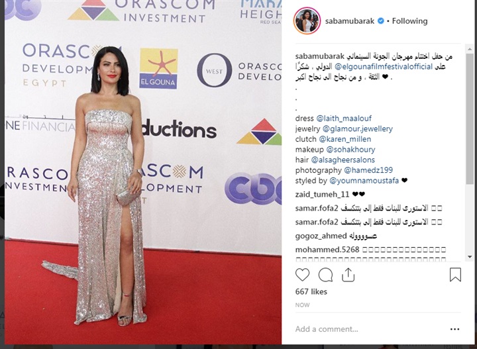477x349 pixels.
Task: Open @sohakhoury makeup artist link
Action: pyautogui.click(x=350, y=149)
